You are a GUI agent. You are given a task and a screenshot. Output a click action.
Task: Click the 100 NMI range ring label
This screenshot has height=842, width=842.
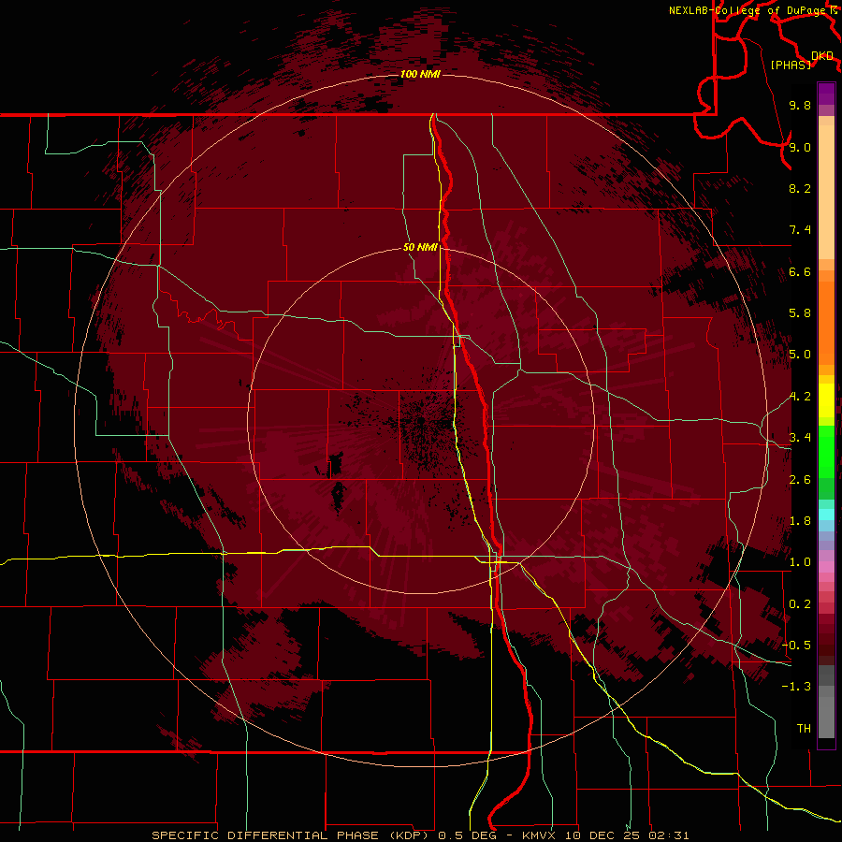(420, 74)
